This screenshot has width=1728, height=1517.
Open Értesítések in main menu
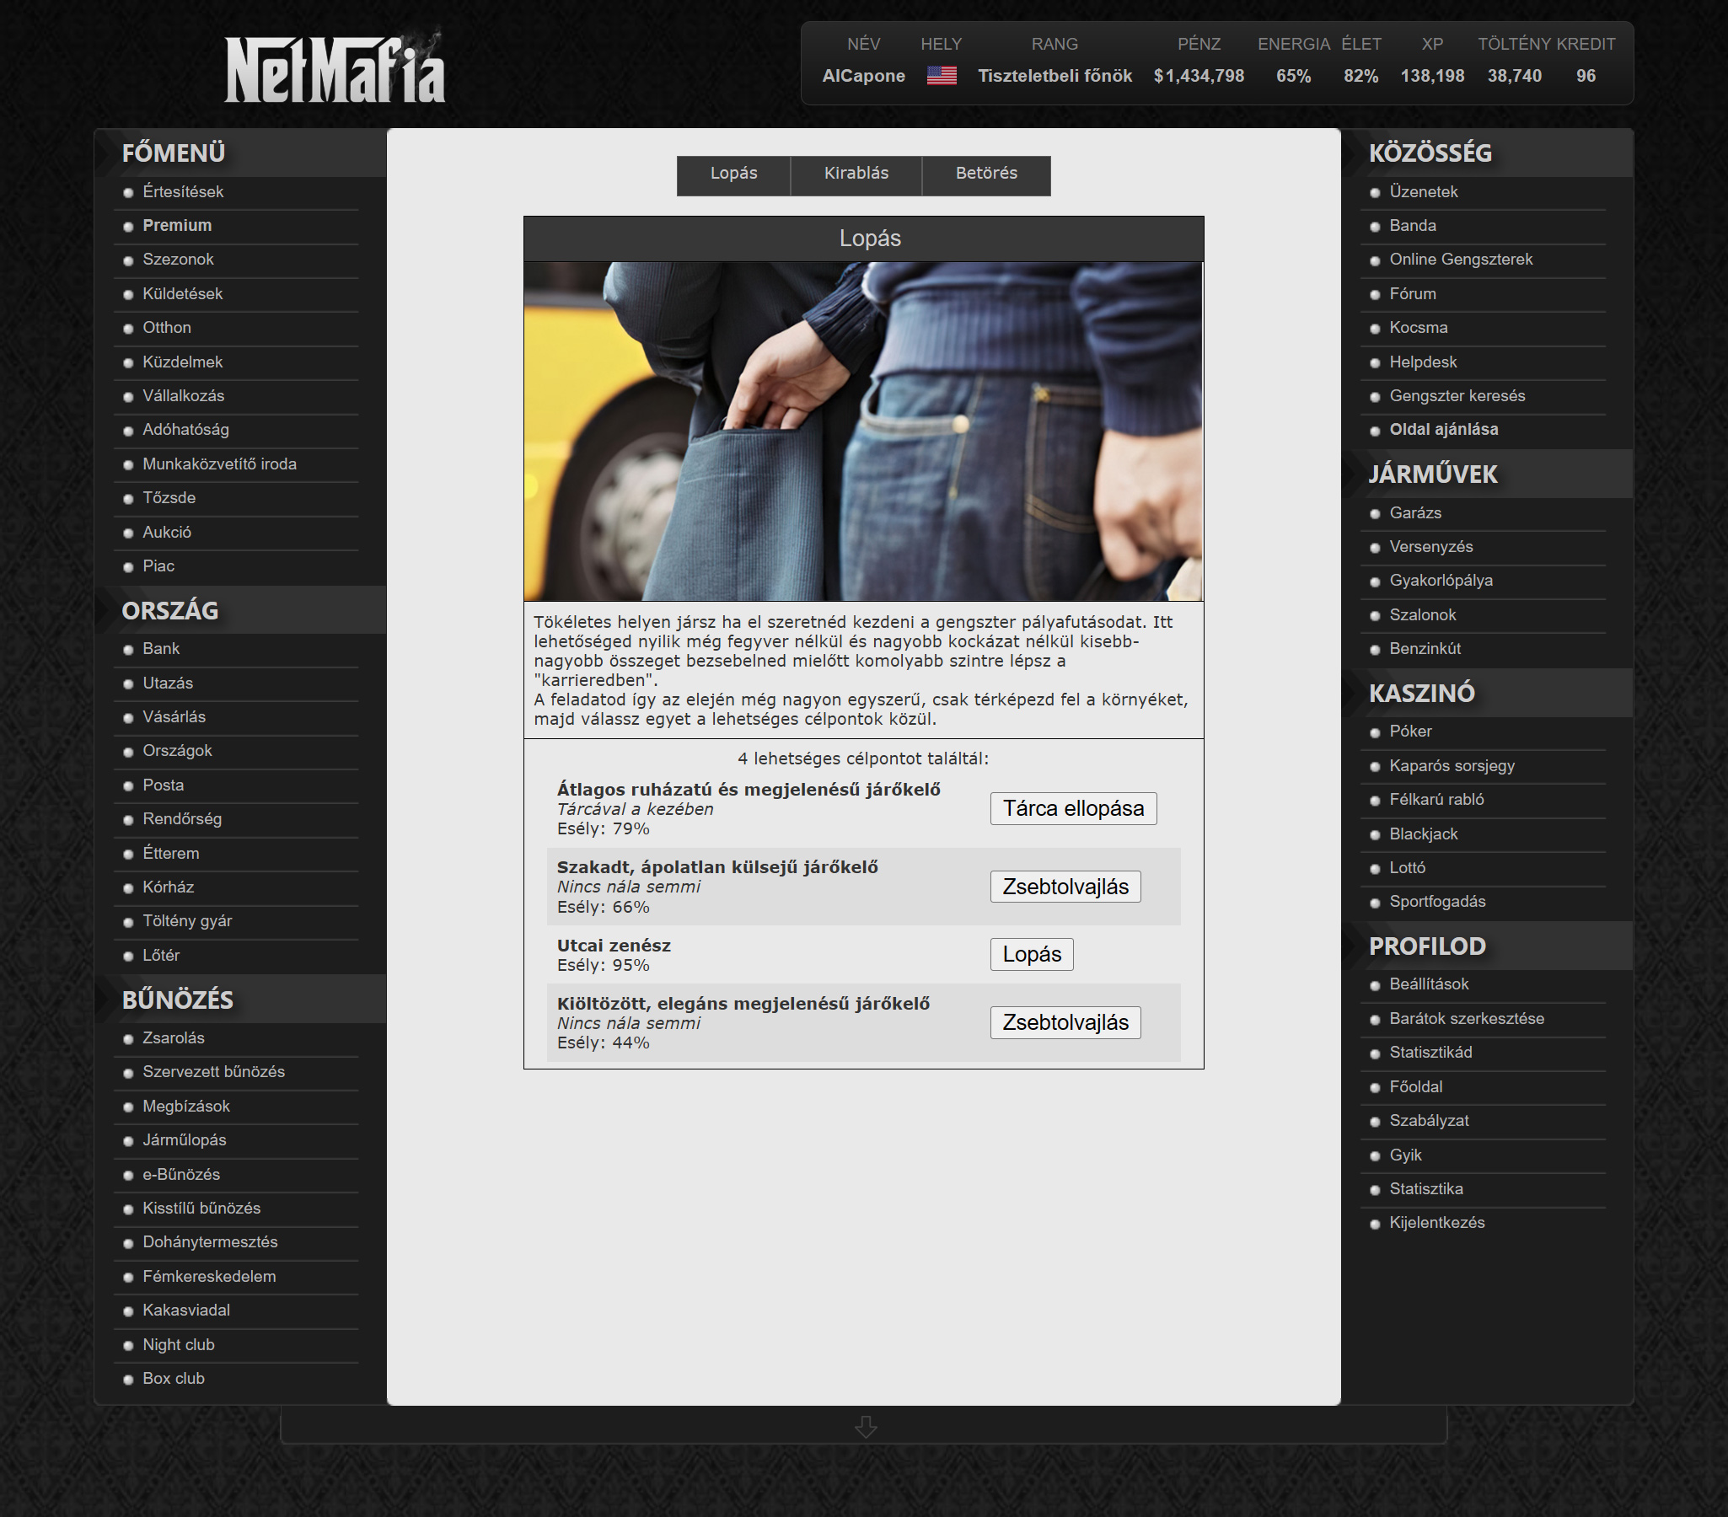183,192
